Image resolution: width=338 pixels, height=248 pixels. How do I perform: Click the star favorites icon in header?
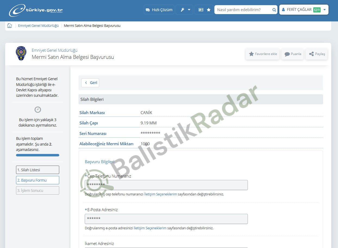[x=209, y=10]
